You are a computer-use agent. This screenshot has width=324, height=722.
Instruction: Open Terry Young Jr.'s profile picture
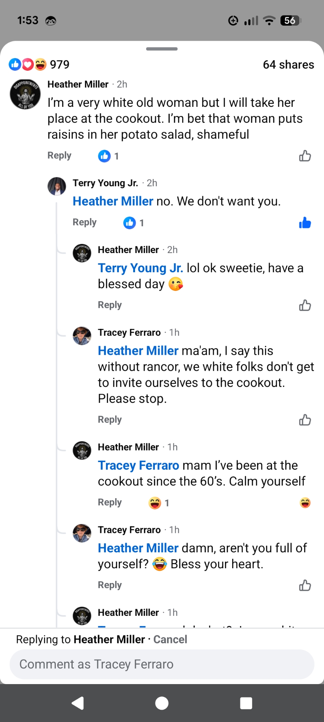point(57,186)
